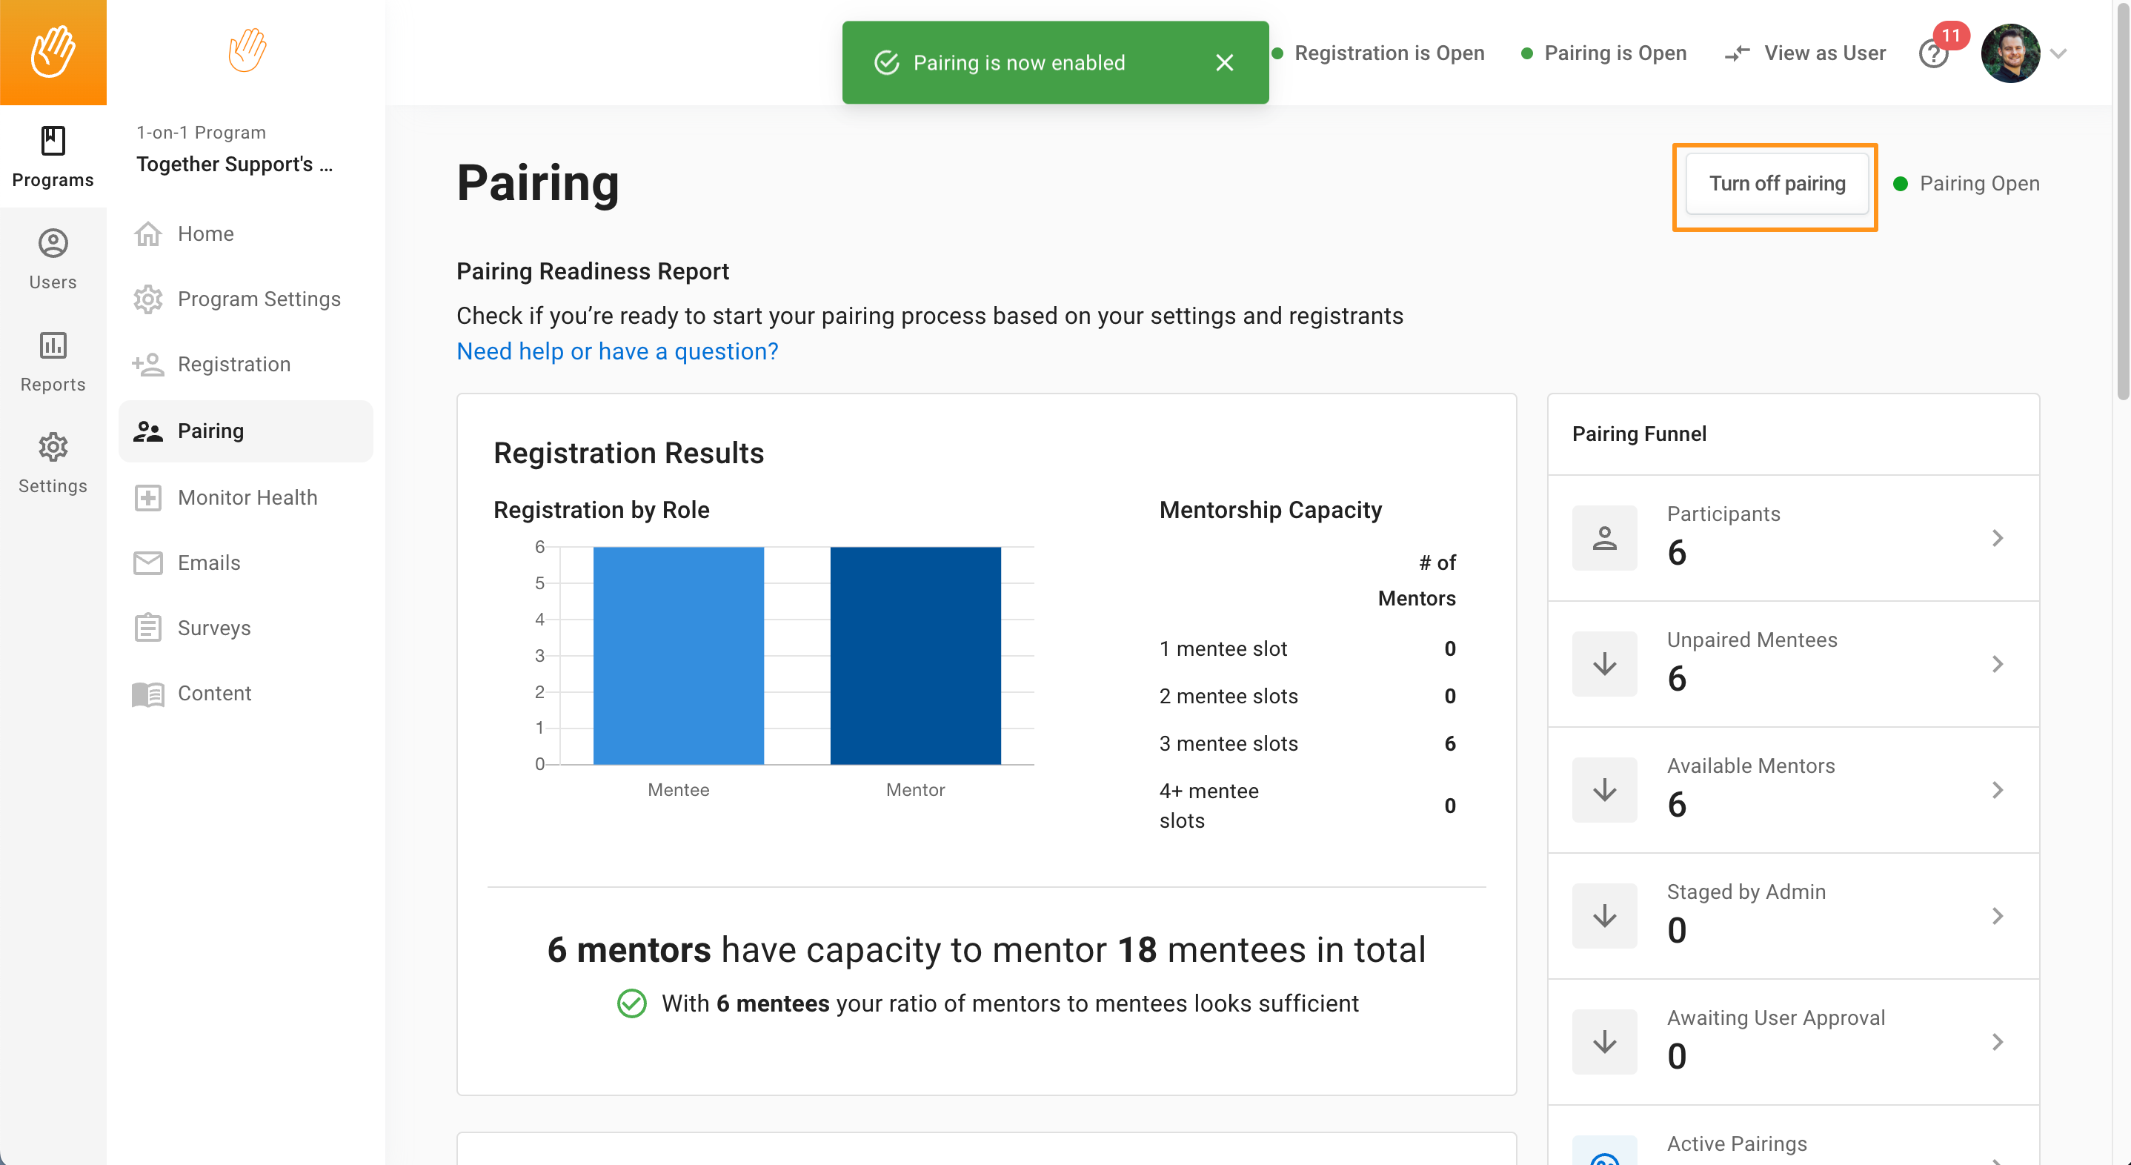Go to Home in the program menu

[246, 234]
